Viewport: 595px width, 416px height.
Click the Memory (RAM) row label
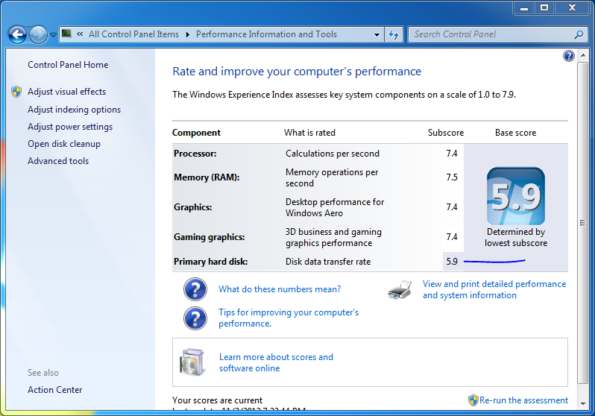tap(207, 177)
